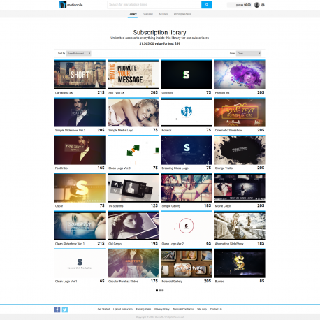
Task: Select the first pagination dot
Action: [x=157, y=291]
